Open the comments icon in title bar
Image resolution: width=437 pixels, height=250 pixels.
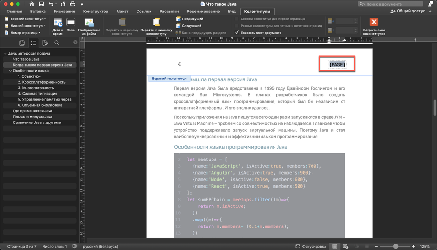point(431,4)
